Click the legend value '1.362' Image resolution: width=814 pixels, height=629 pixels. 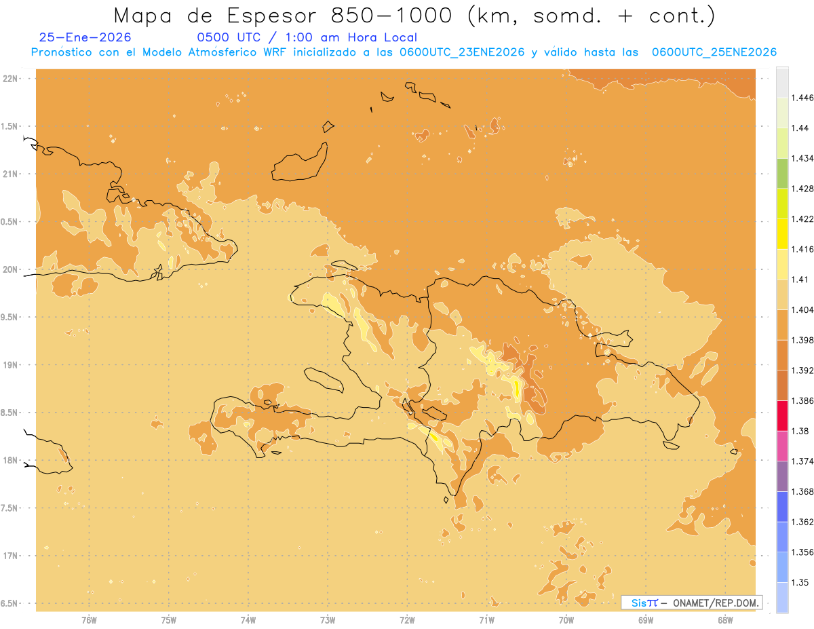pyautogui.click(x=802, y=522)
